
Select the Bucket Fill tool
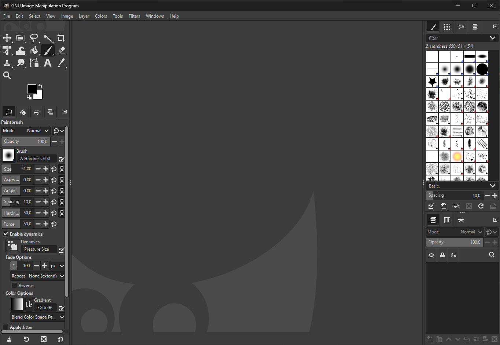pos(34,50)
